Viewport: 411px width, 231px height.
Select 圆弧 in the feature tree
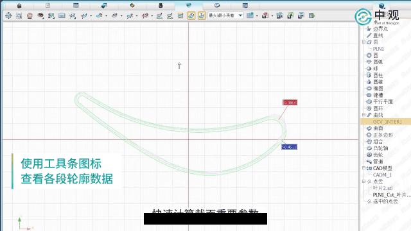coord(378,62)
